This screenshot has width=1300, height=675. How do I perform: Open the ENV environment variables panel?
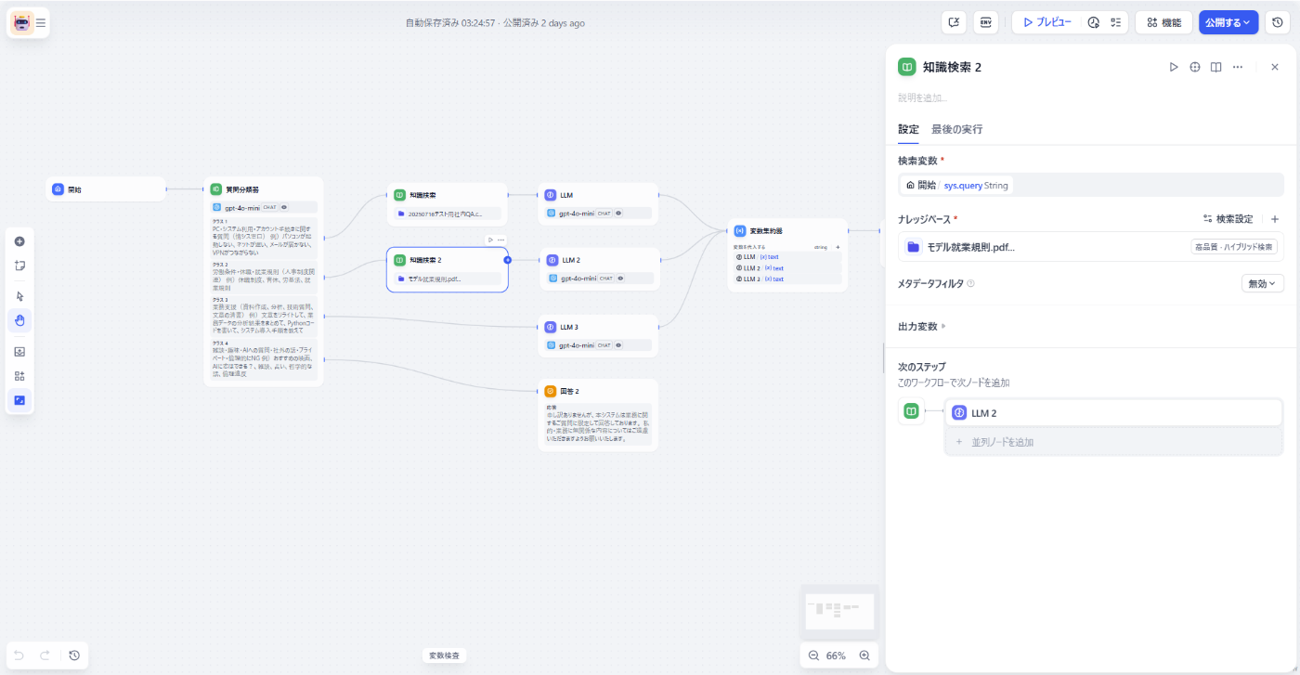pos(986,22)
